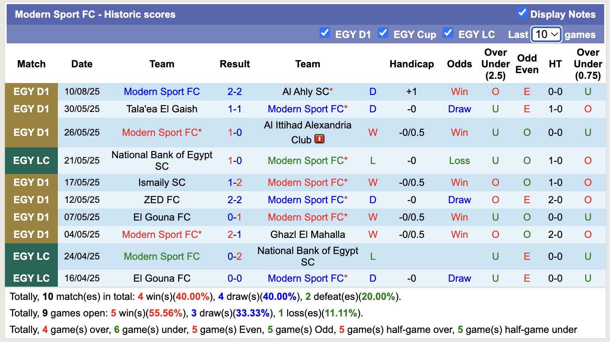
Task: Click the EGY LC badge for the 24/04/25 match
Action: point(31,256)
